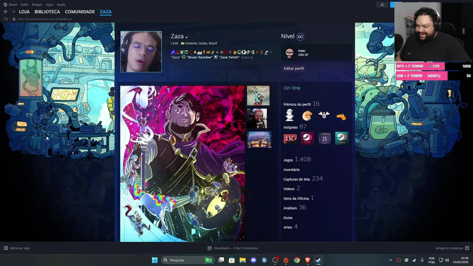Open Brave browser from the taskbar

click(x=307, y=260)
